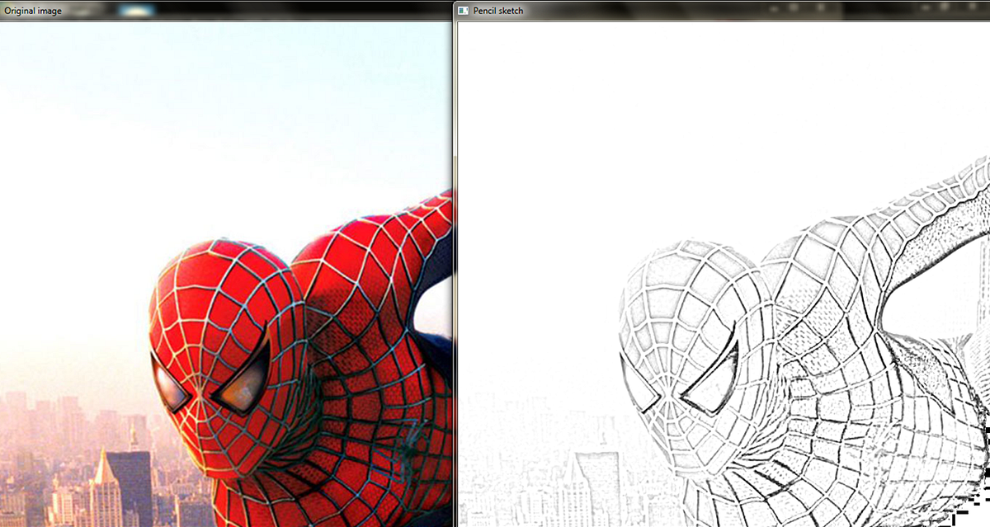Click the blurred background strip above the windows

pos(247,7)
